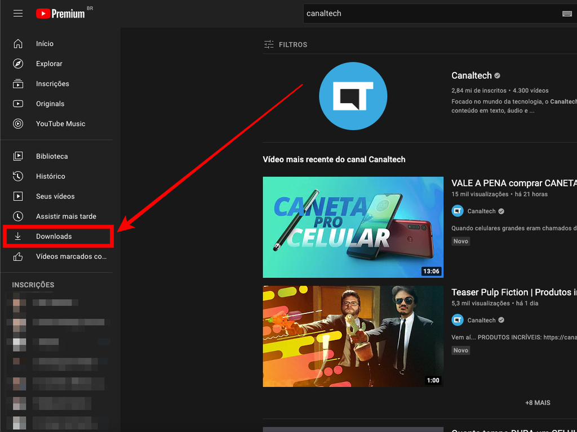The width and height of the screenshot is (577, 432).
Task: Expand the +8 MAIS videos
Action: tap(538, 403)
